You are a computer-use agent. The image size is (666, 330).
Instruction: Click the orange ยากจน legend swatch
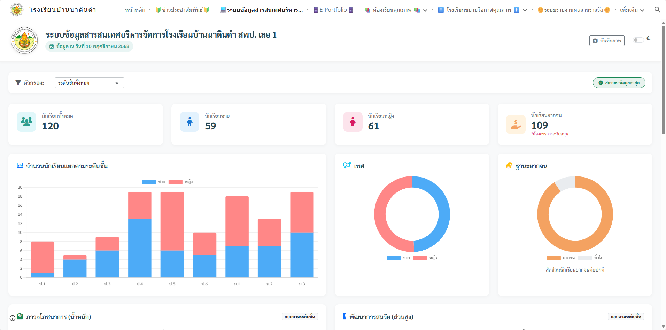coord(553,258)
